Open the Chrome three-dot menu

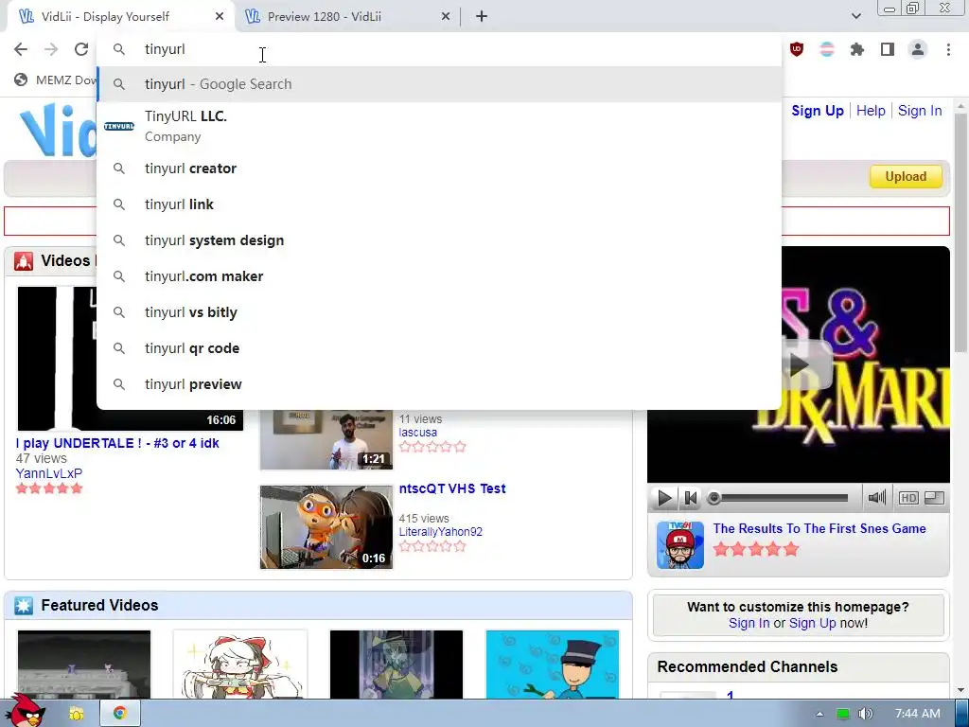[948, 49]
